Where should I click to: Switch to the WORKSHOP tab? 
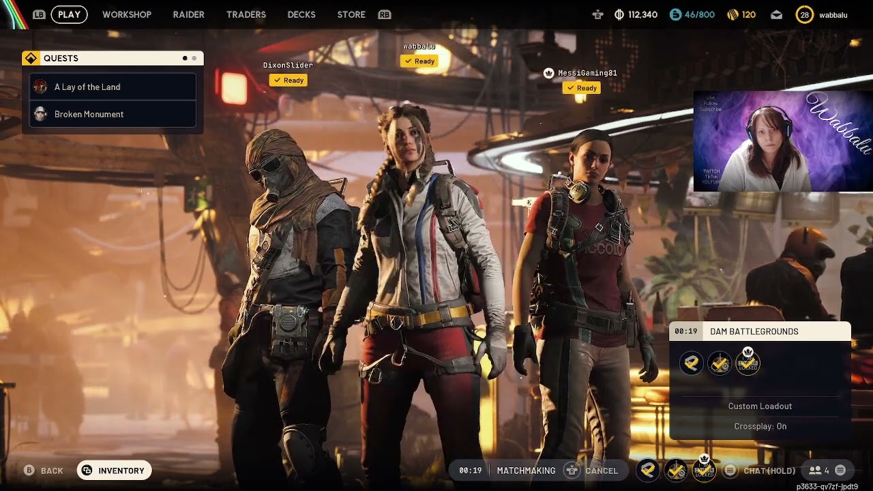(x=127, y=14)
